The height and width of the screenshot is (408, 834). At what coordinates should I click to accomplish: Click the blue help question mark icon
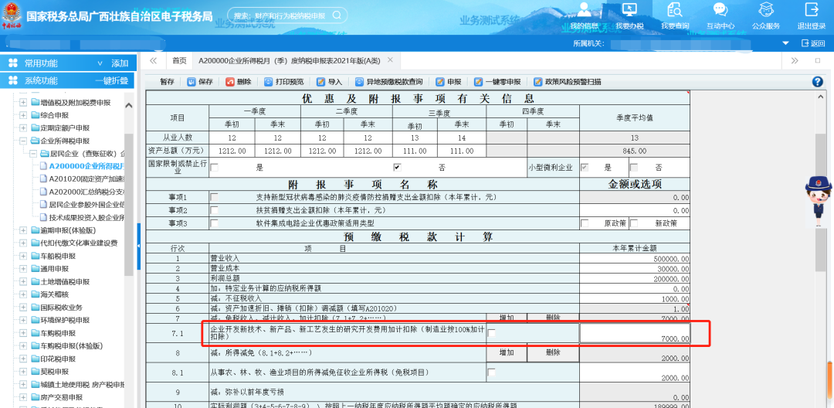click(x=818, y=81)
